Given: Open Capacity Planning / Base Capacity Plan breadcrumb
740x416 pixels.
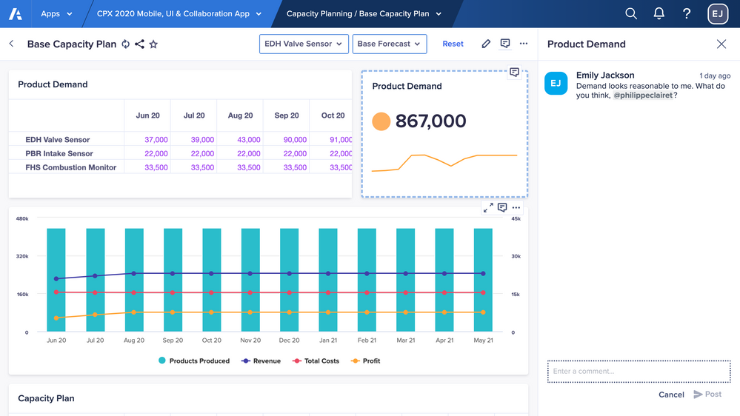Looking at the screenshot, I should click(364, 13).
